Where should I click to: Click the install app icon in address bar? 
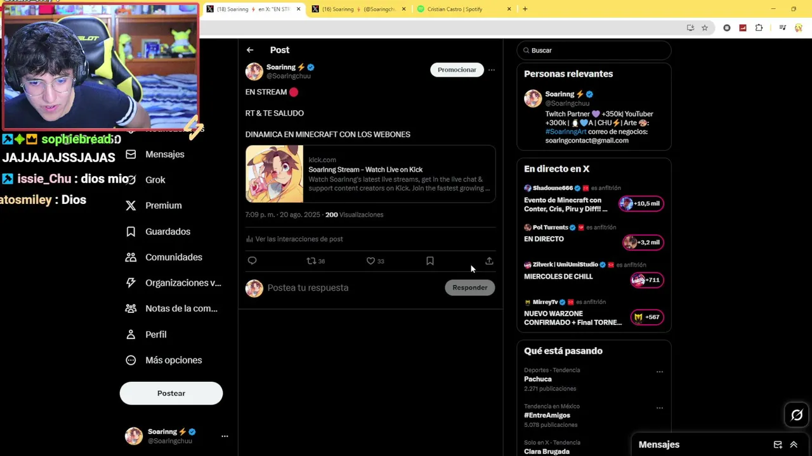(x=690, y=28)
